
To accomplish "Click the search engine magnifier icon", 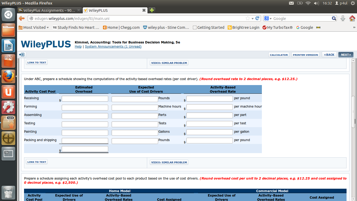I will click(334, 19).
